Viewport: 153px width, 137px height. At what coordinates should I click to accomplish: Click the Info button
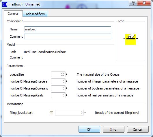(x=113, y=129)
